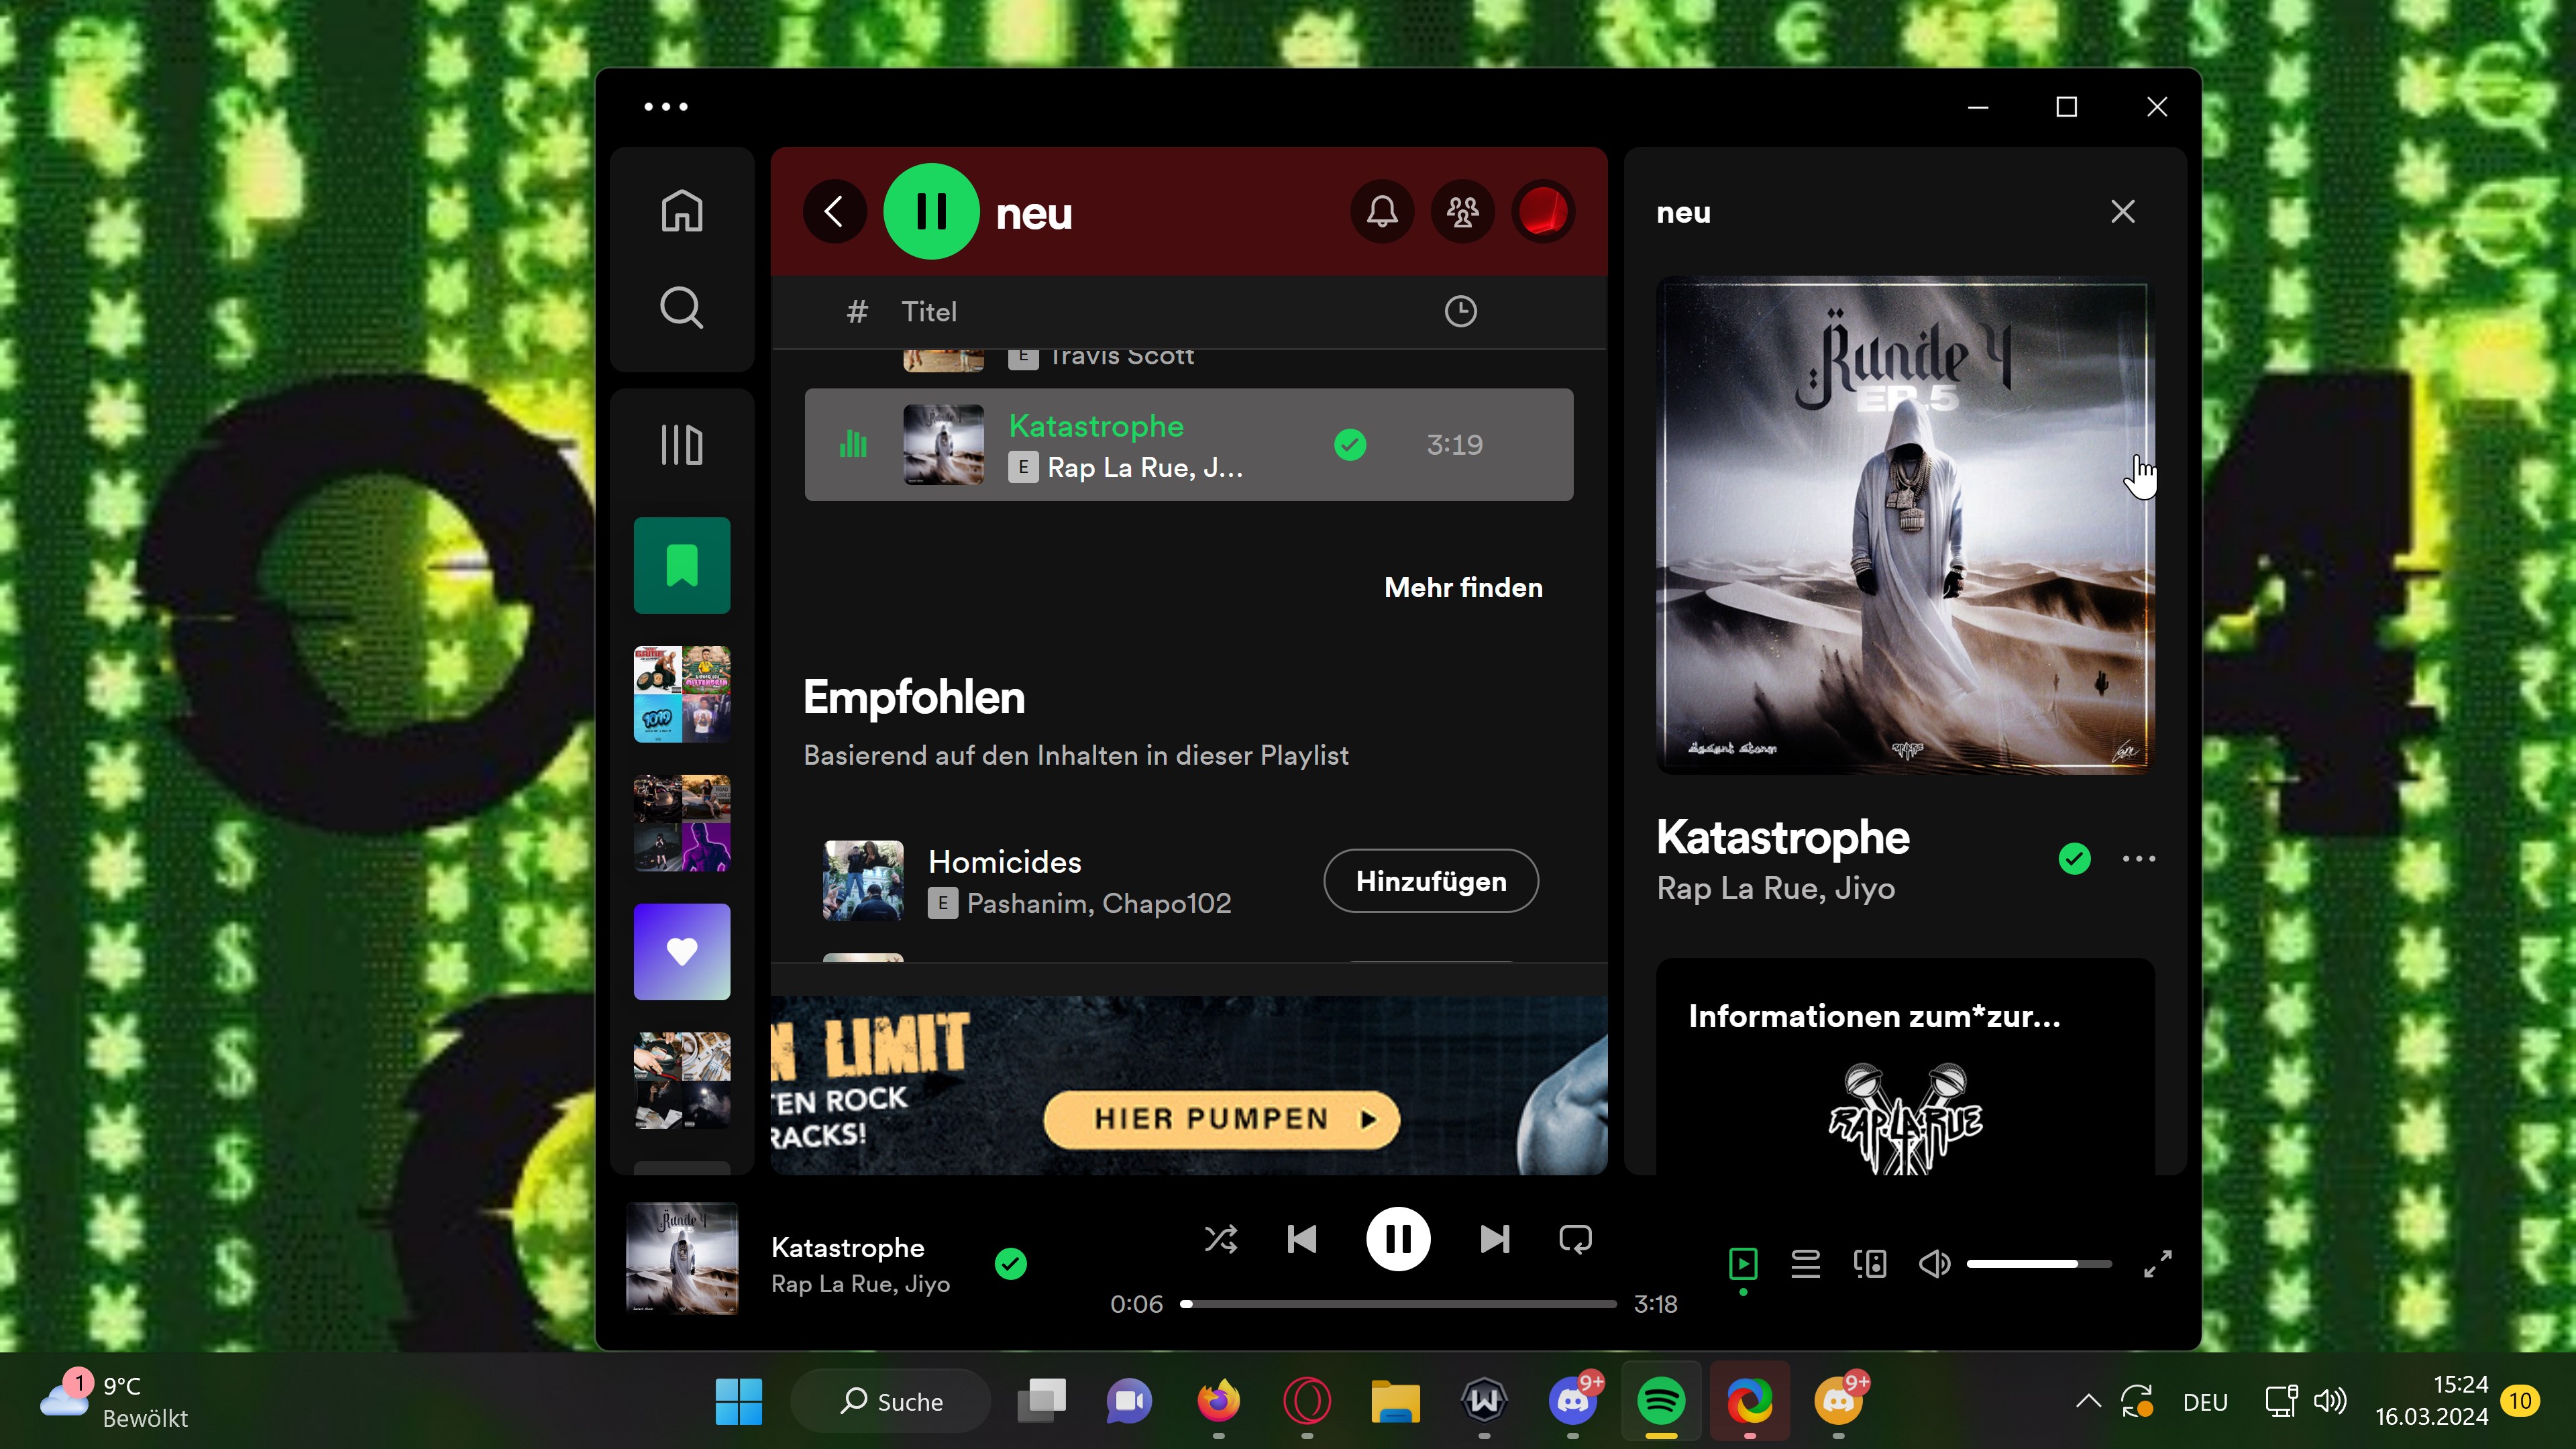Open Friend Activity people icon

[x=1462, y=211]
